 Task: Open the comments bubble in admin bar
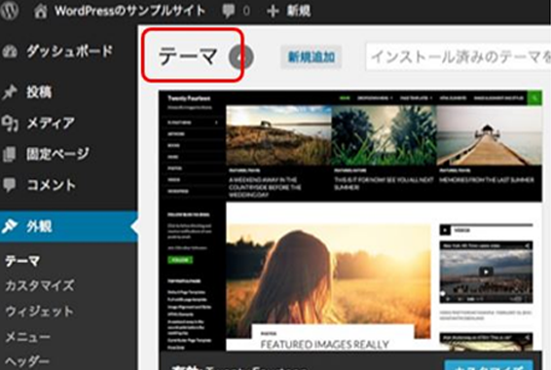229,12
